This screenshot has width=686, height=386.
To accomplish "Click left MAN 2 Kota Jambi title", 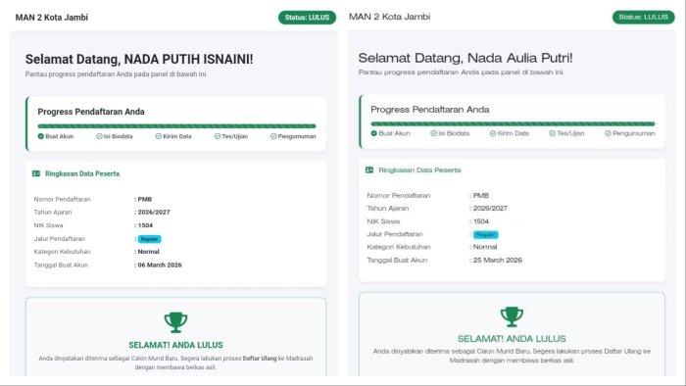I will pyautogui.click(x=52, y=18).
